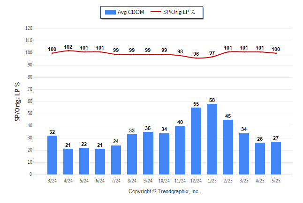Click the blue Avg CDOM legend swatch
303x203 pixels.
tap(110, 12)
